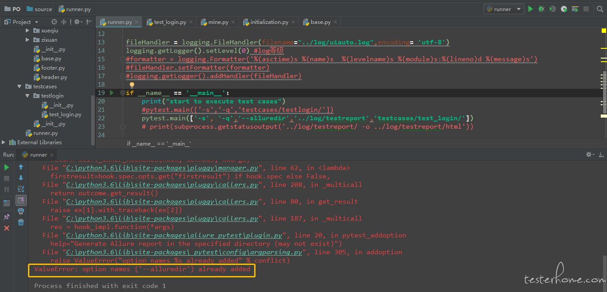Open pluggy\callers.py line 208 link
Image resolution: width=607 pixels, height=292 pixels.
[162, 185]
